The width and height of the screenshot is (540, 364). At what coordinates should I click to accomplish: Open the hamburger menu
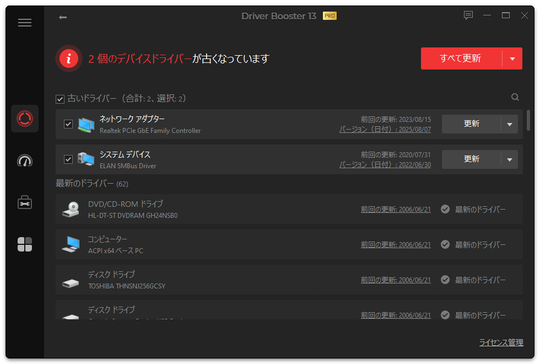pyautogui.click(x=25, y=23)
